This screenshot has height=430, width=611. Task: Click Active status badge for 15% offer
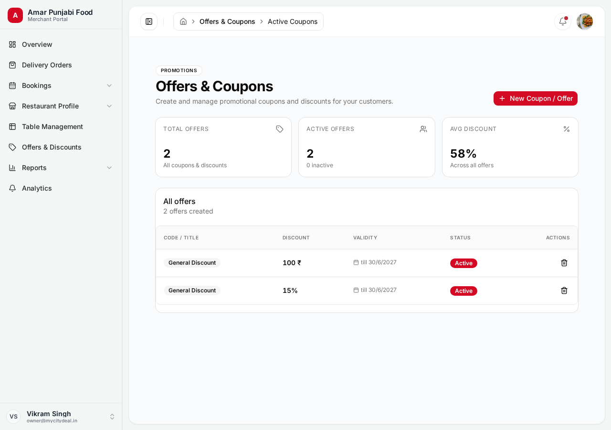click(464, 291)
